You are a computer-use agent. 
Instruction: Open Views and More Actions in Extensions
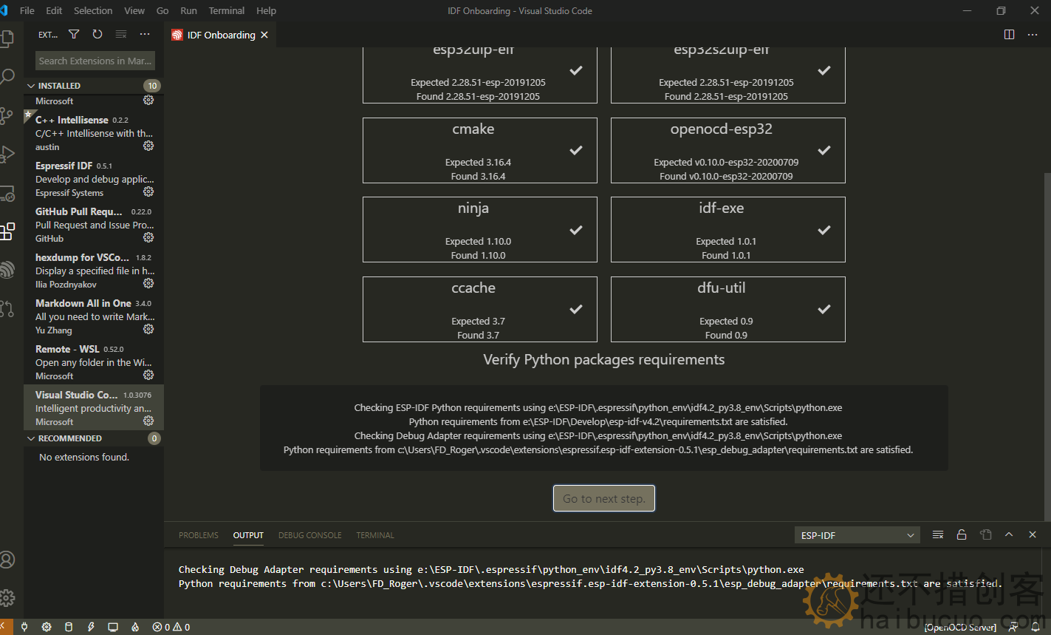(145, 34)
